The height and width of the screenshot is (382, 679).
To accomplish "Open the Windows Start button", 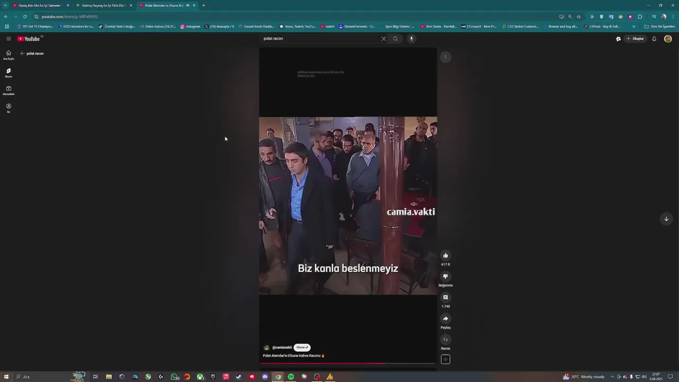I will coord(6,377).
